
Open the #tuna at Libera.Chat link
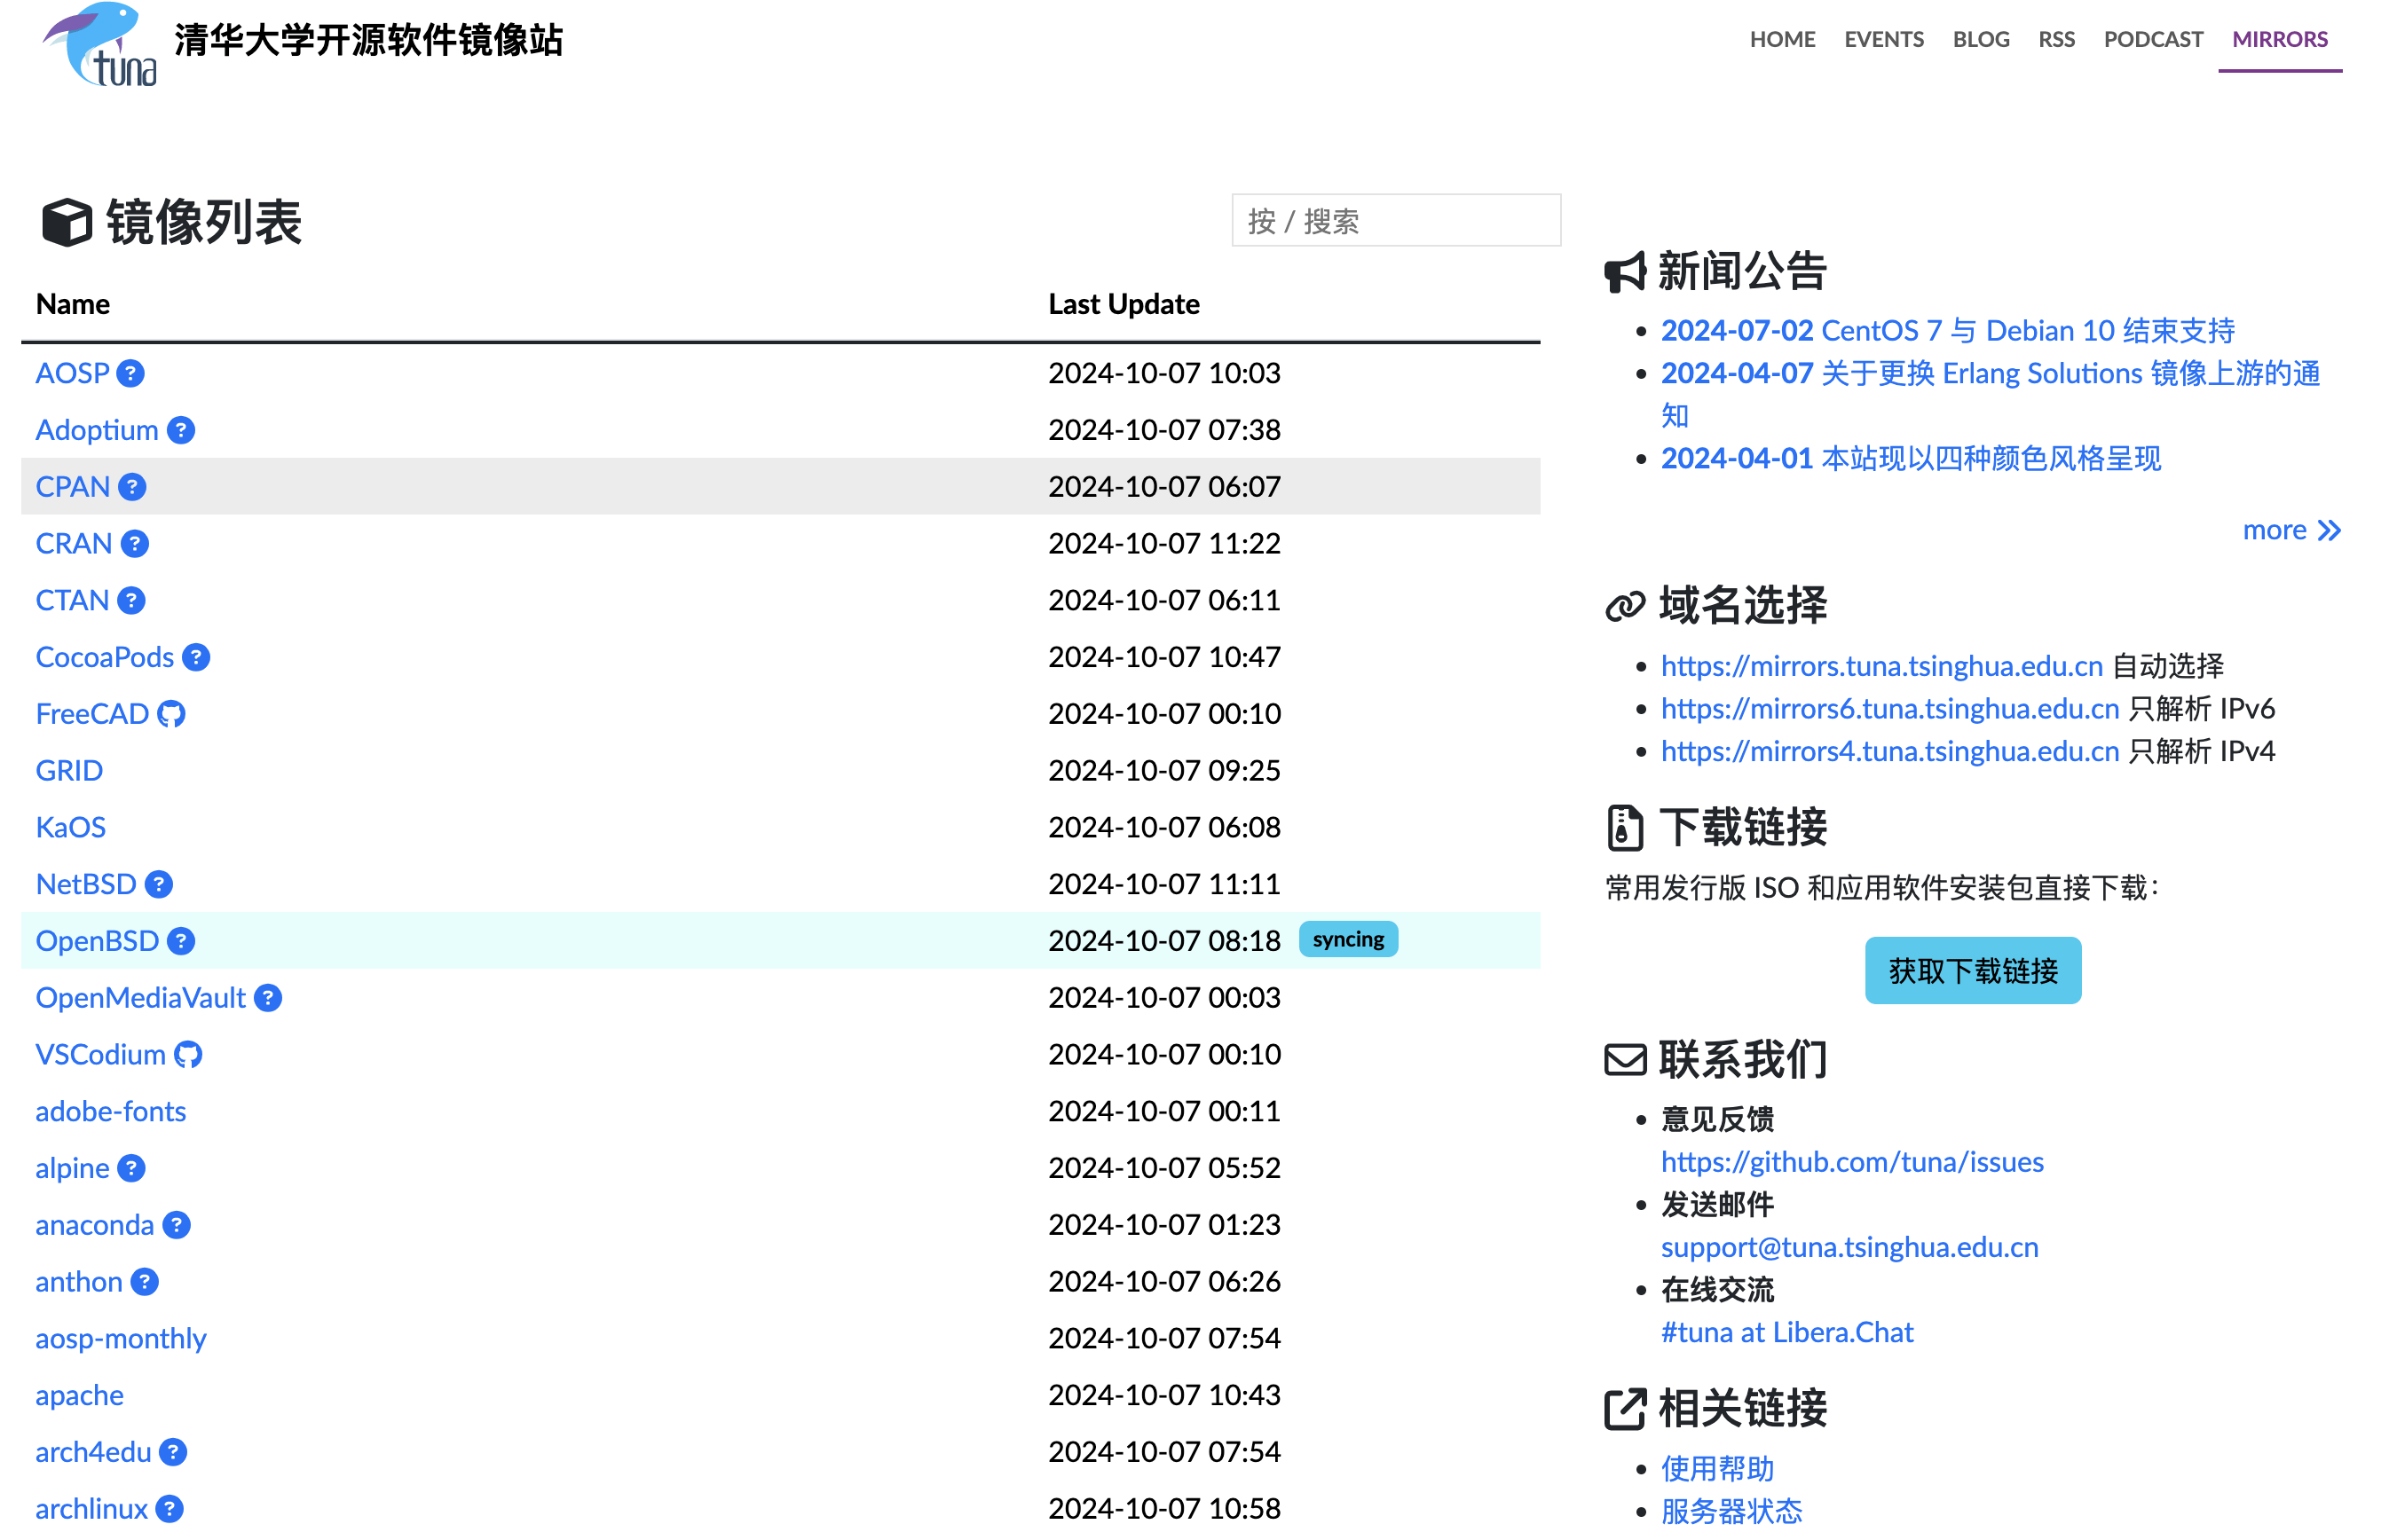point(1786,1332)
